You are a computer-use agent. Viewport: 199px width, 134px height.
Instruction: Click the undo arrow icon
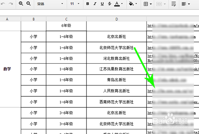(x=3, y=4)
